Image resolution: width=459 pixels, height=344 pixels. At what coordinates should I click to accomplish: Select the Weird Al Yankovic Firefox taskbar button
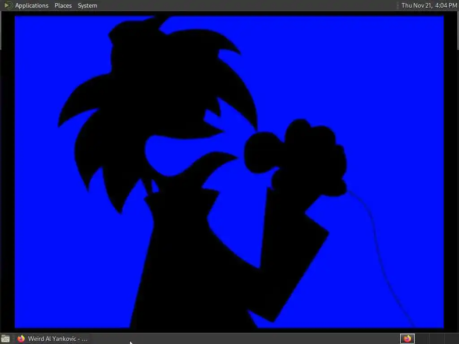click(x=52, y=339)
